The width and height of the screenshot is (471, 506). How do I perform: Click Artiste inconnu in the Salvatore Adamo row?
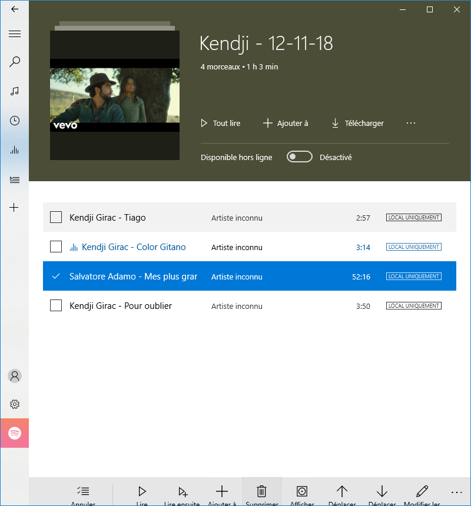click(x=237, y=277)
